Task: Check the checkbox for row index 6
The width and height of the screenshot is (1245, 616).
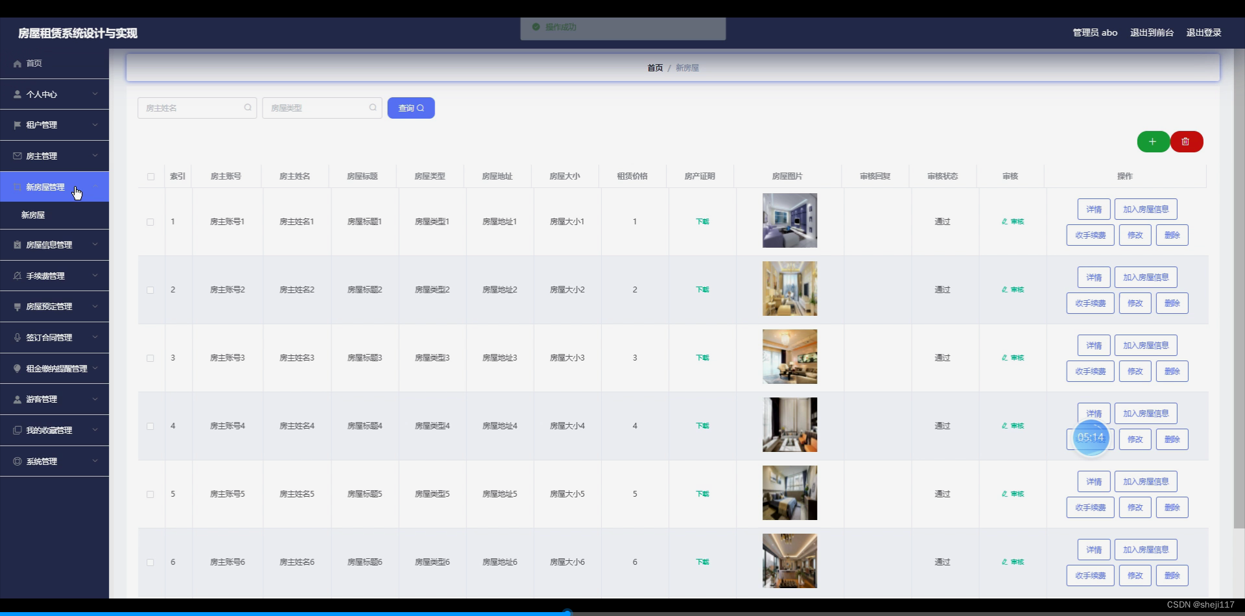Action: 150,562
